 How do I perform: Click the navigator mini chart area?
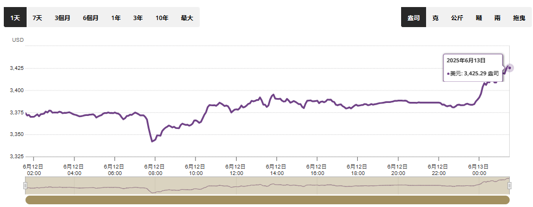pos(268,185)
